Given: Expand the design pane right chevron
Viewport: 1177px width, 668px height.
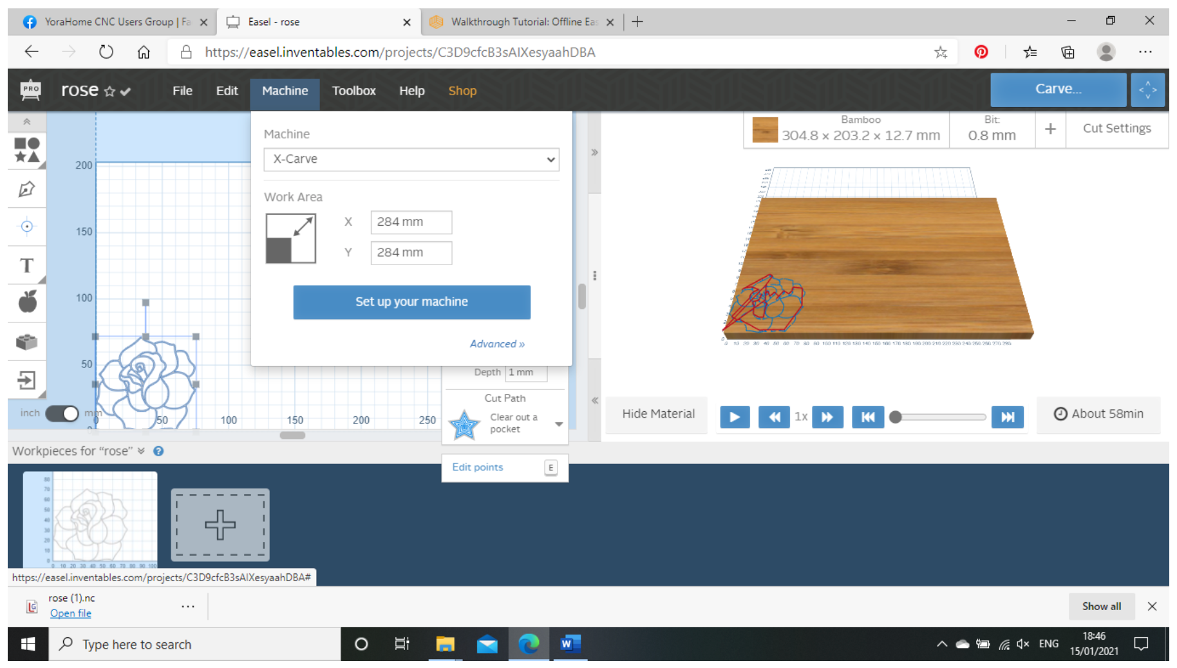Looking at the screenshot, I should click(594, 153).
